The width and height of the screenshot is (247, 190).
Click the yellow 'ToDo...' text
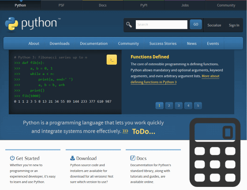144,131
